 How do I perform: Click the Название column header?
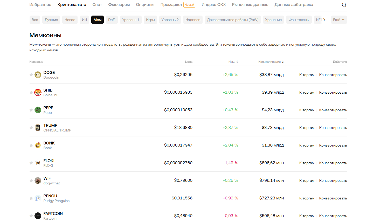[36, 62]
